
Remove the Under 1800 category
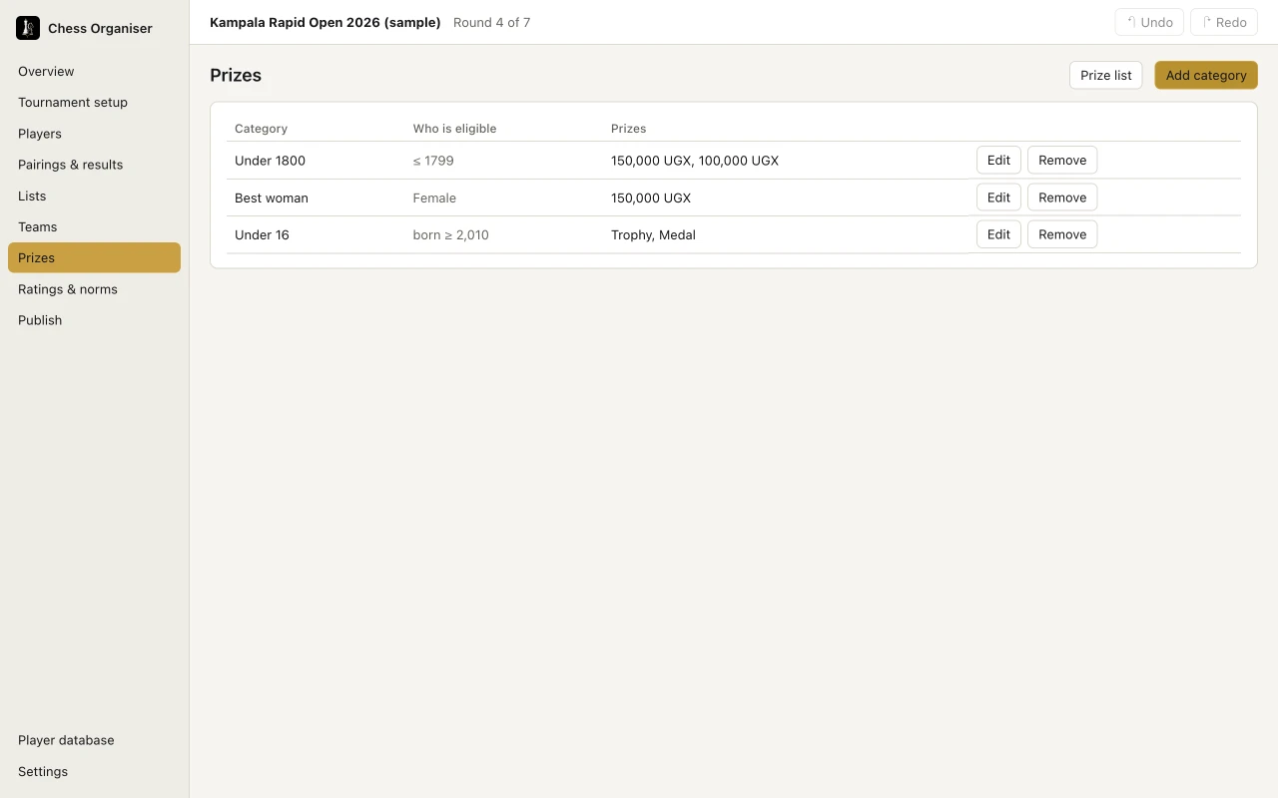[1062, 160]
